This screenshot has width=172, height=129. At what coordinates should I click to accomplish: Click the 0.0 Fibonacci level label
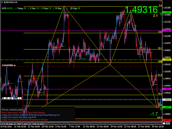(160, 5)
